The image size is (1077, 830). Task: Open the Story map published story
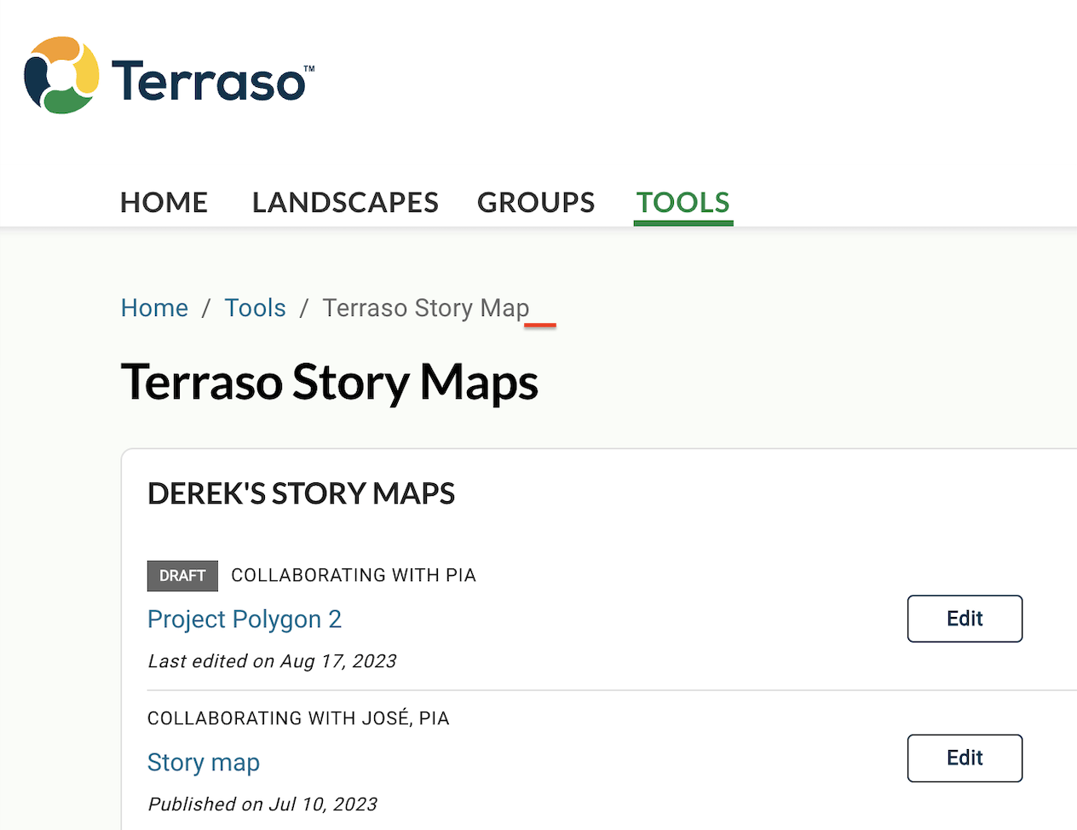[x=204, y=762]
